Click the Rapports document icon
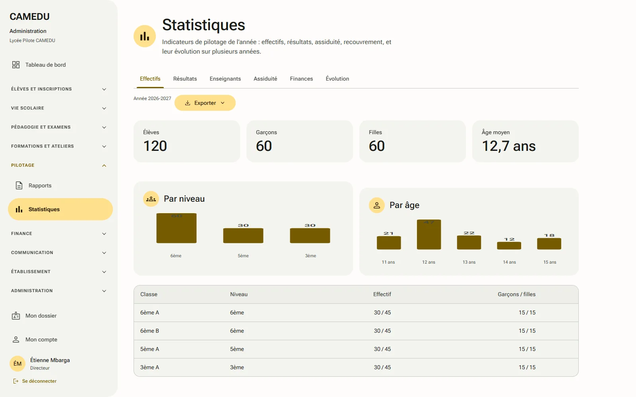Screen dimensions: 636x397 pos(19,185)
